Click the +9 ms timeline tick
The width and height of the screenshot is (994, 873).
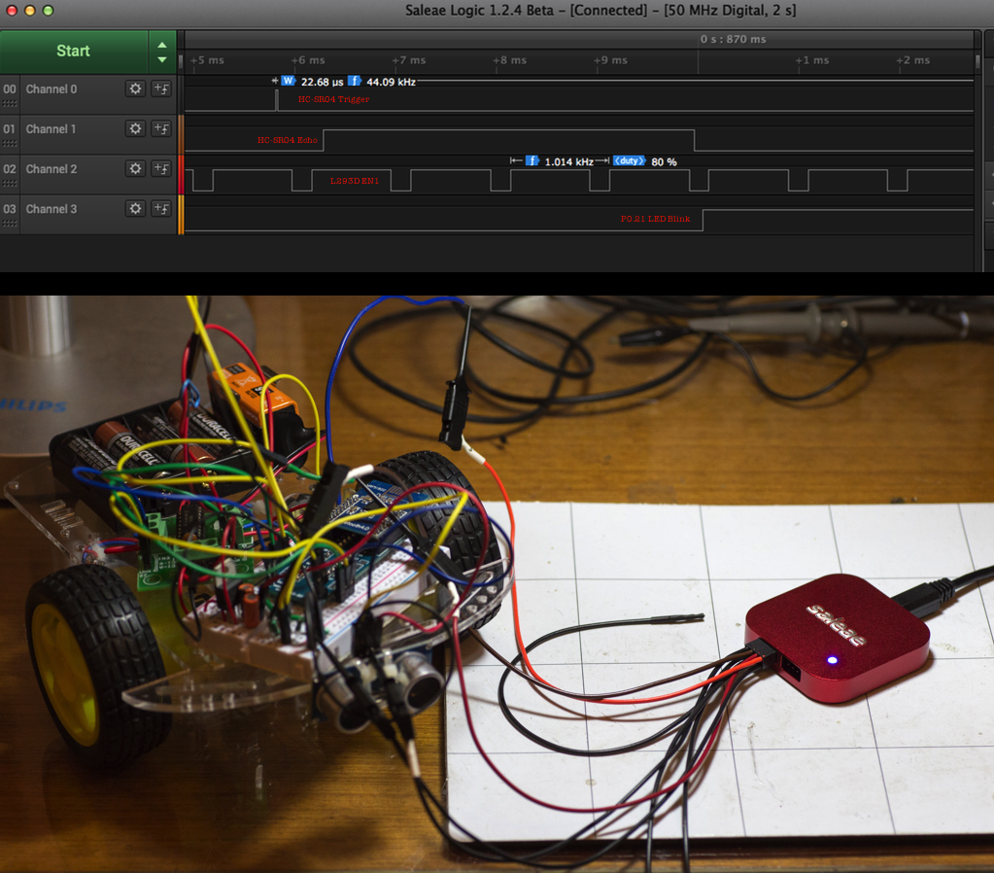coord(609,60)
